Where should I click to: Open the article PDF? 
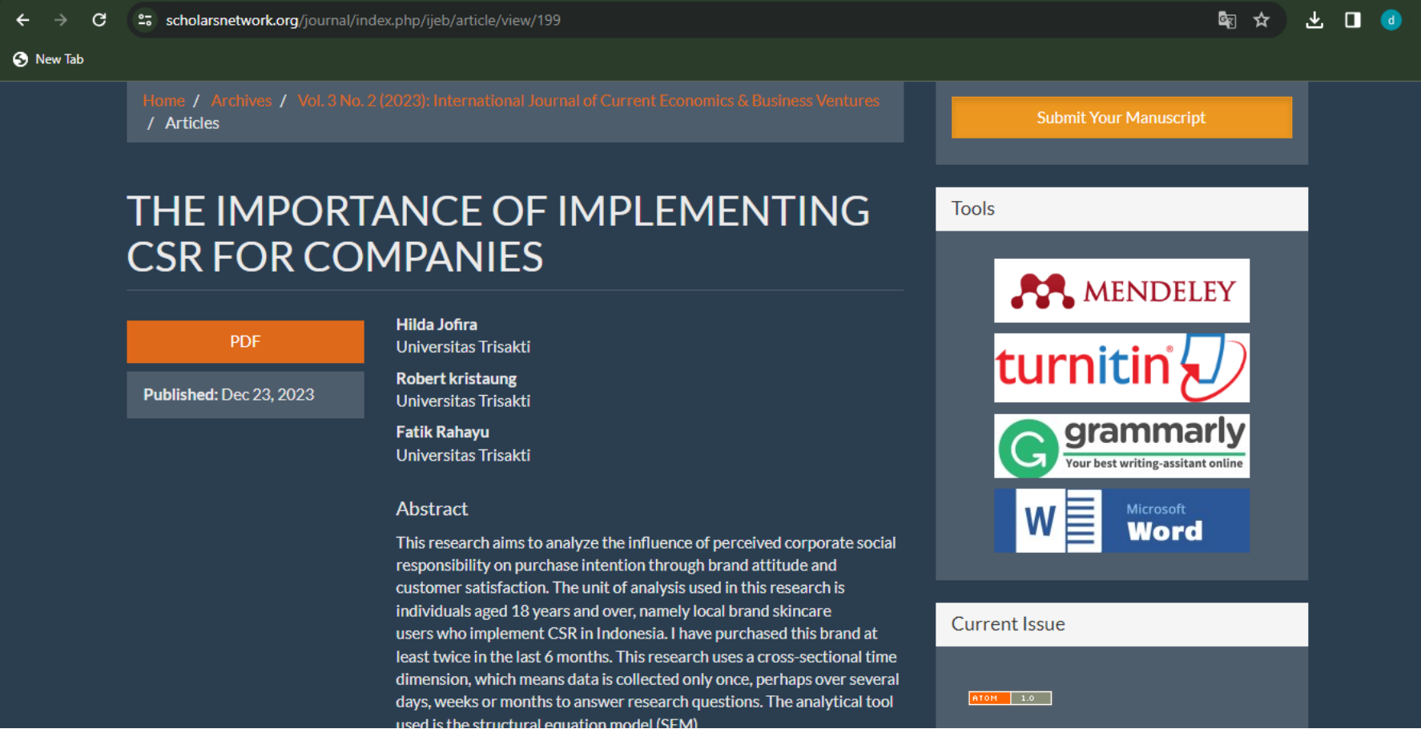(245, 342)
